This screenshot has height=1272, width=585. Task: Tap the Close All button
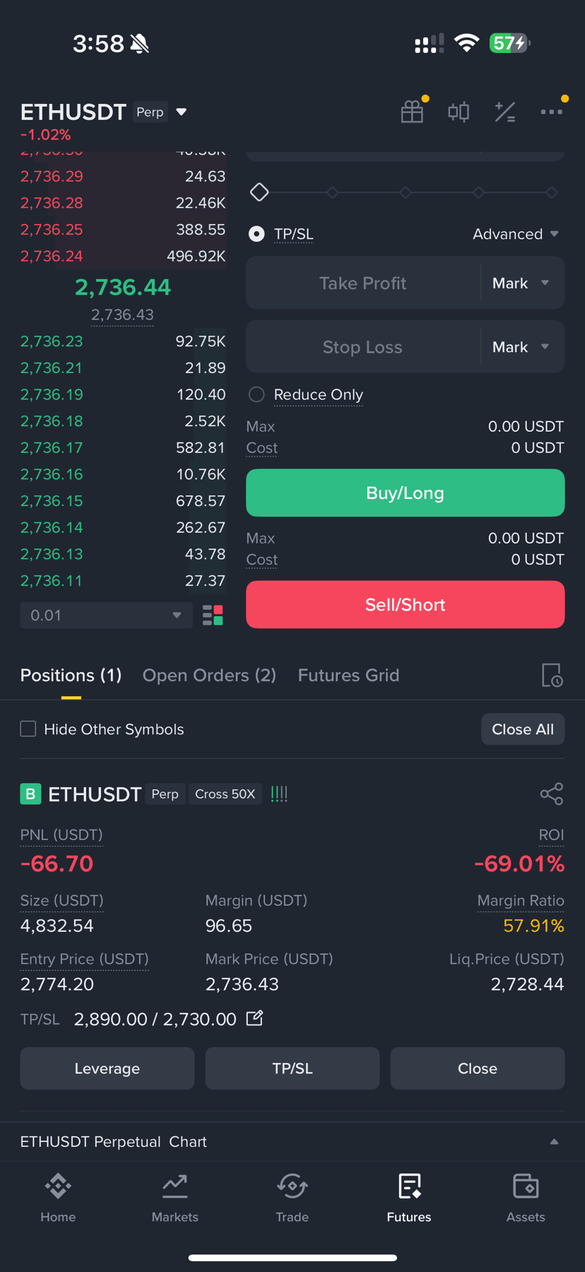click(x=523, y=729)
